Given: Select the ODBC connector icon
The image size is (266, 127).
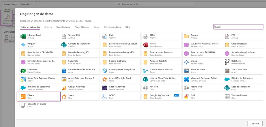Looking at the screenshot, I should click(x=104, y=96).
